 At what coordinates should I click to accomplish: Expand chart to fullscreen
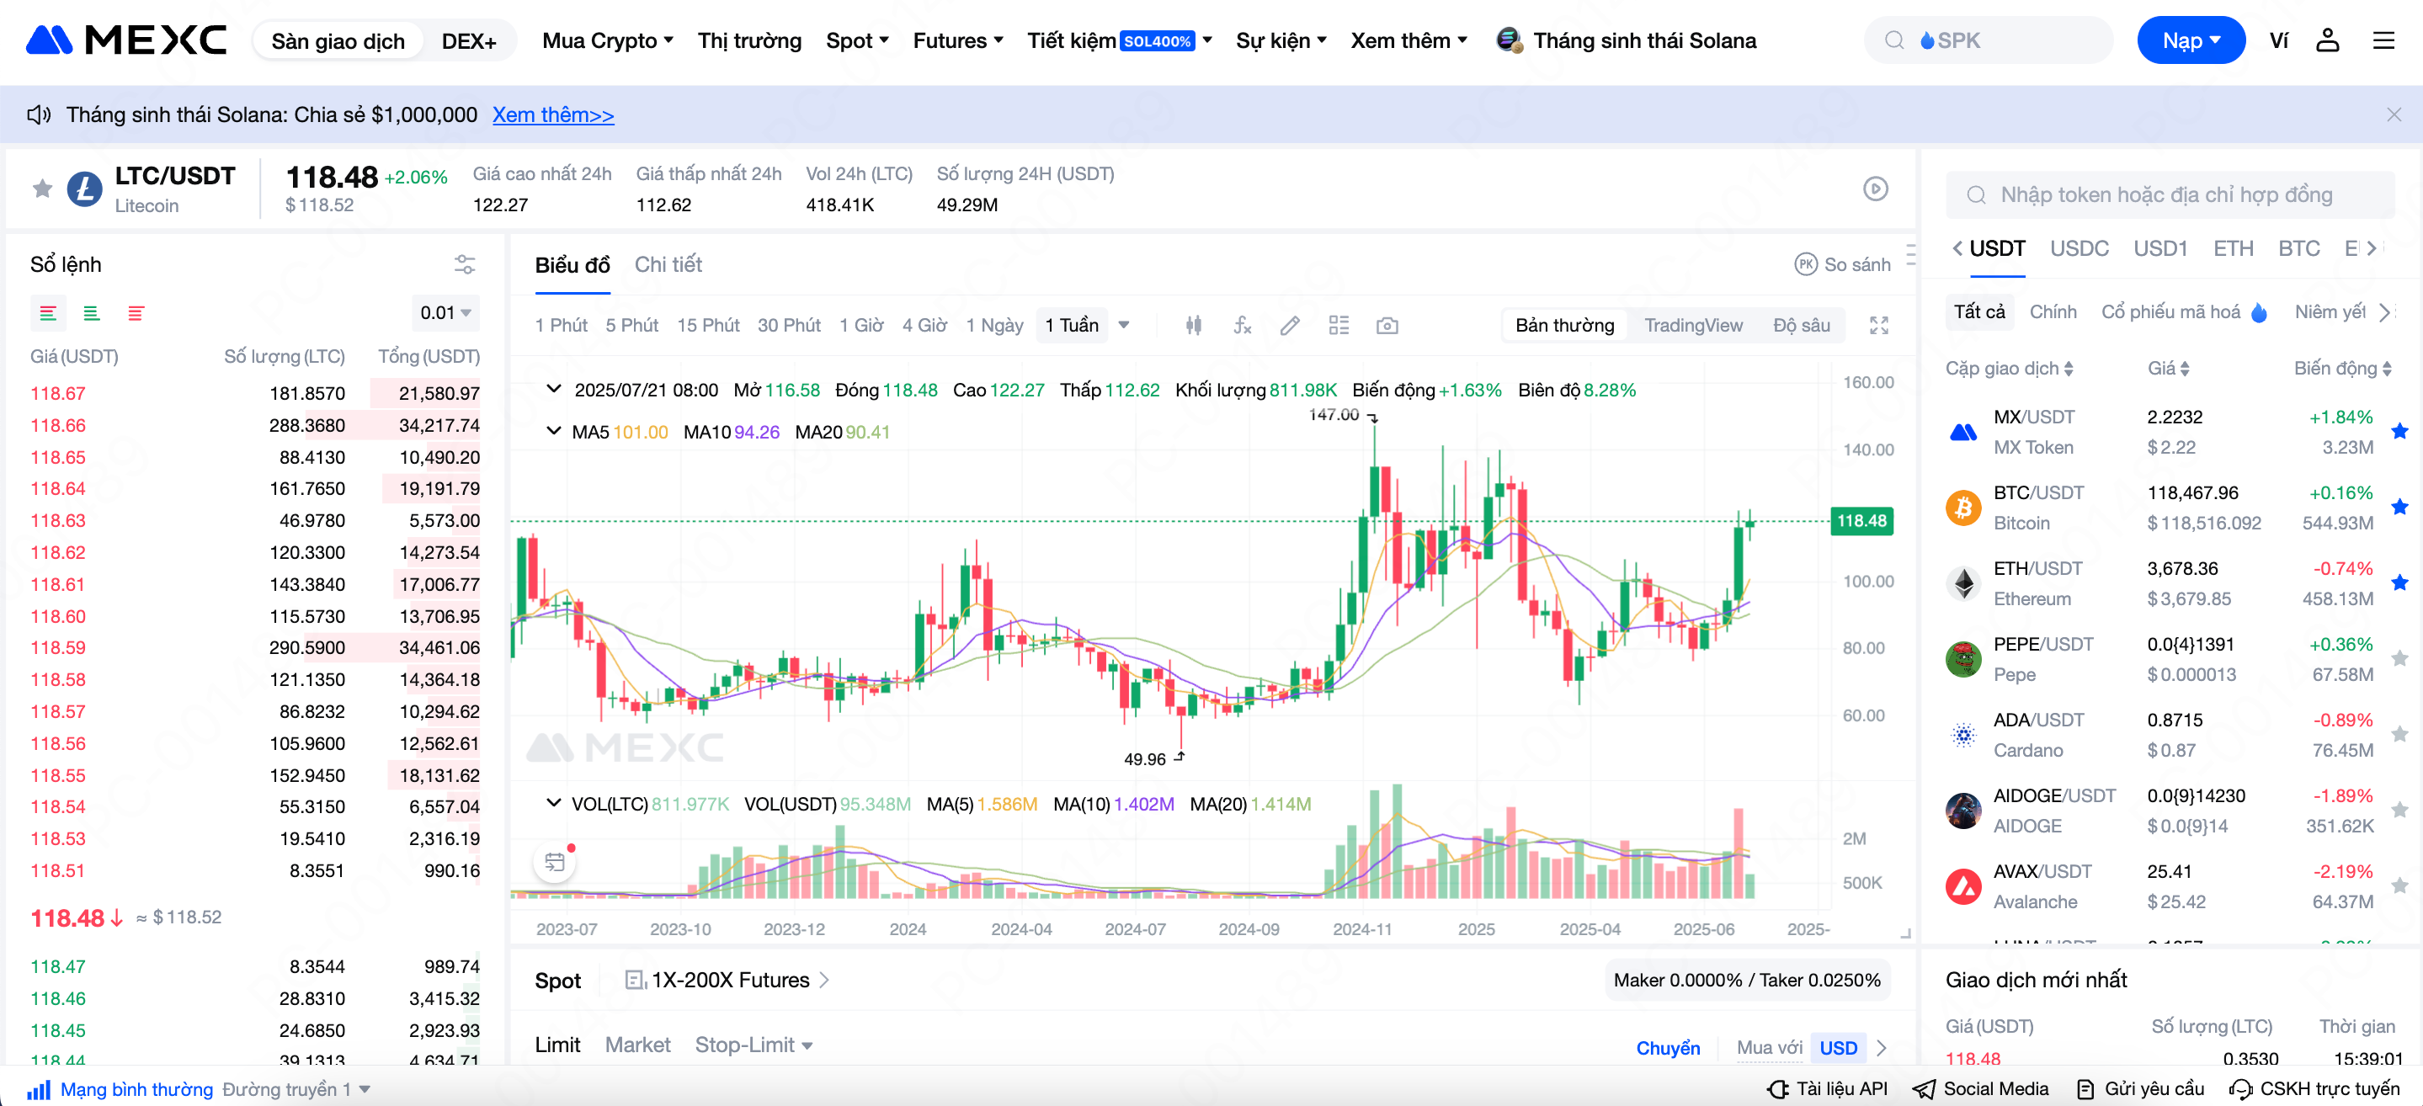tap(1878, 326)
